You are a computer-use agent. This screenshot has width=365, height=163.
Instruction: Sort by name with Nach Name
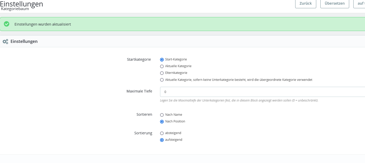pyautogui.click(x=162, y=115)
